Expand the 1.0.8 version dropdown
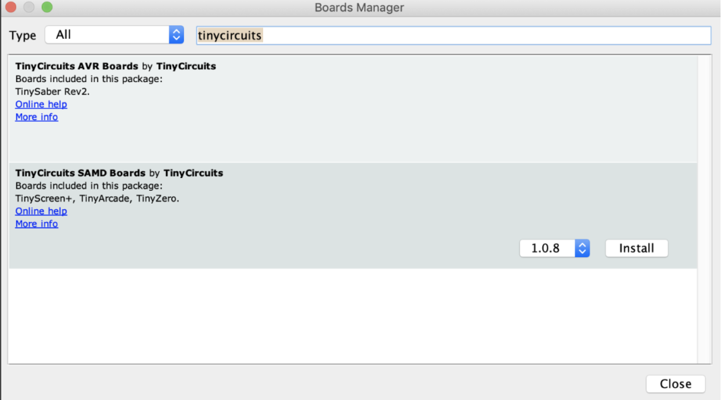This screenshot has width=724, height=400. click(x=547, y=248)
